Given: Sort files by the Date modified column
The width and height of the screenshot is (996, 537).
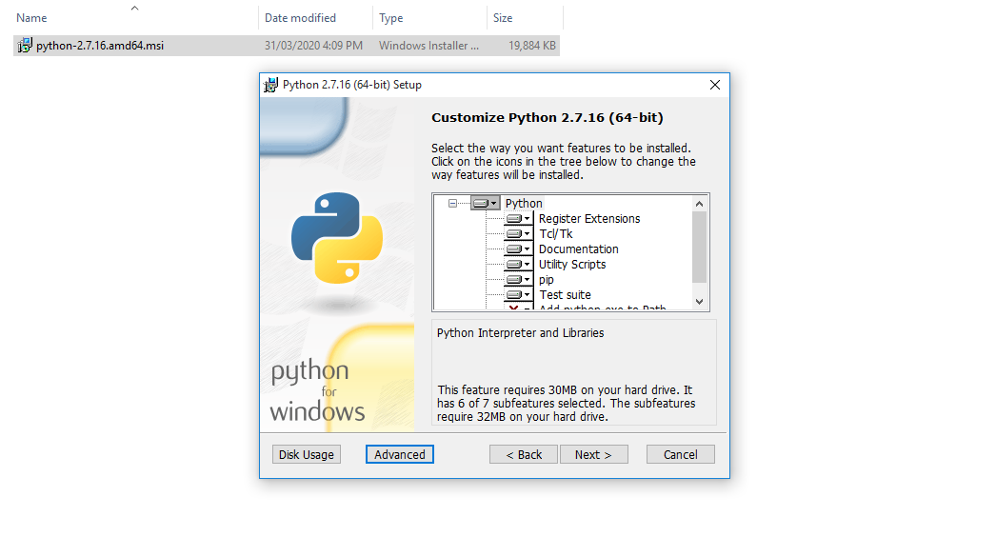Looking at the screenshot, I should (300, 18).
